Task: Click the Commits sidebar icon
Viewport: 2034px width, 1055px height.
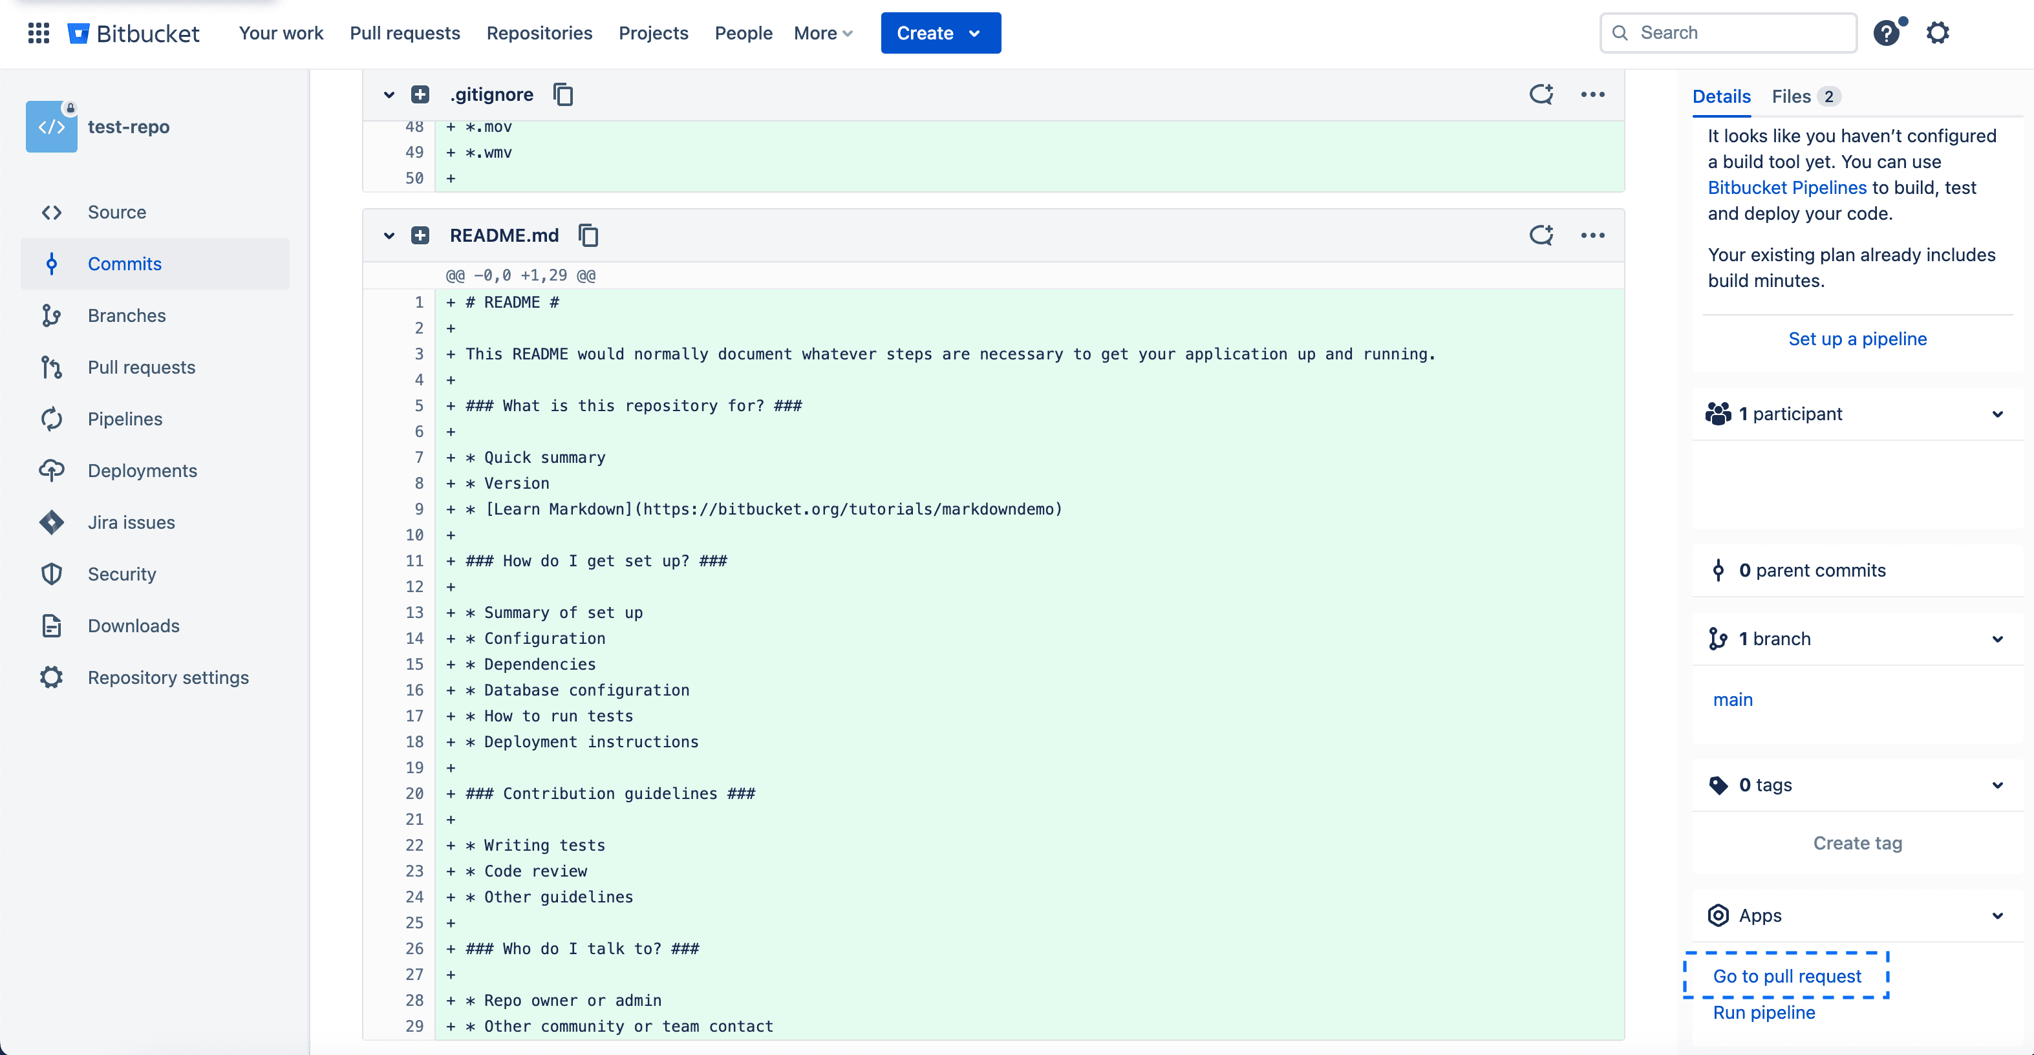Action: click(x=51, y=262)
